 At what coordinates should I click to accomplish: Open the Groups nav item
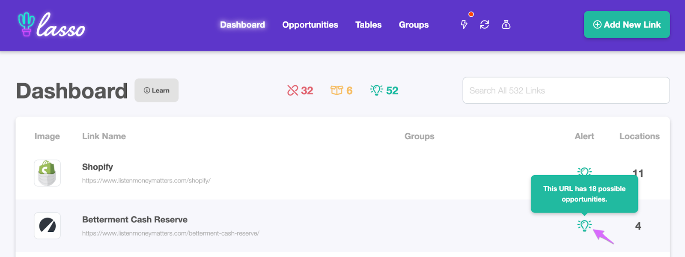tap(414, 25)
